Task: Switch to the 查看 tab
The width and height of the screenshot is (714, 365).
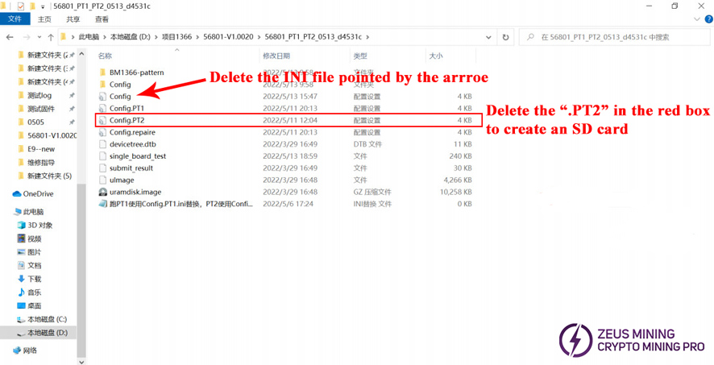Action: (102, 19)
